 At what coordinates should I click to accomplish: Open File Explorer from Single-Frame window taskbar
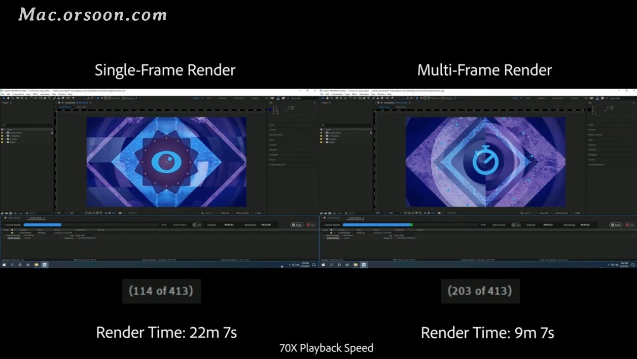click(x=37, y=265)
